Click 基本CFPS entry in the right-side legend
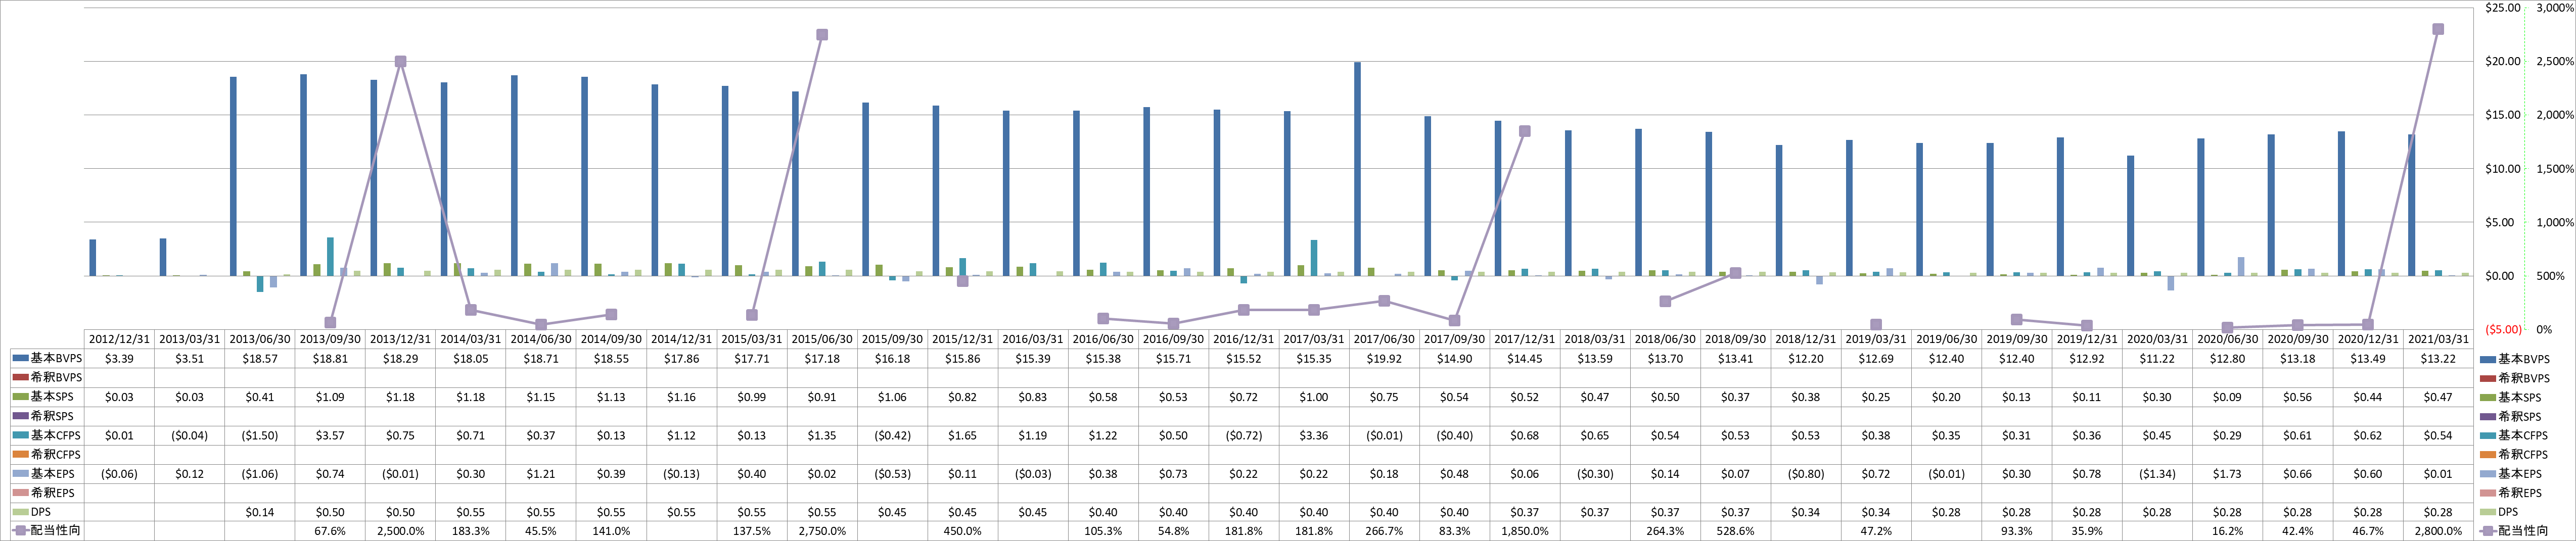The height and width of the screenshot is (541, 2576). pos(2515,435)
